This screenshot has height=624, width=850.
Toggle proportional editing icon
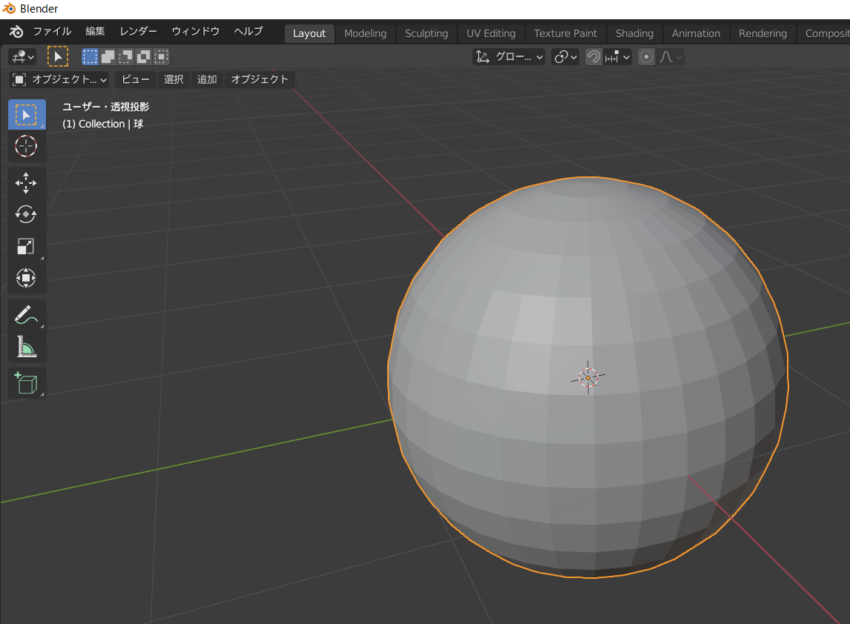[x=646, y=57]
